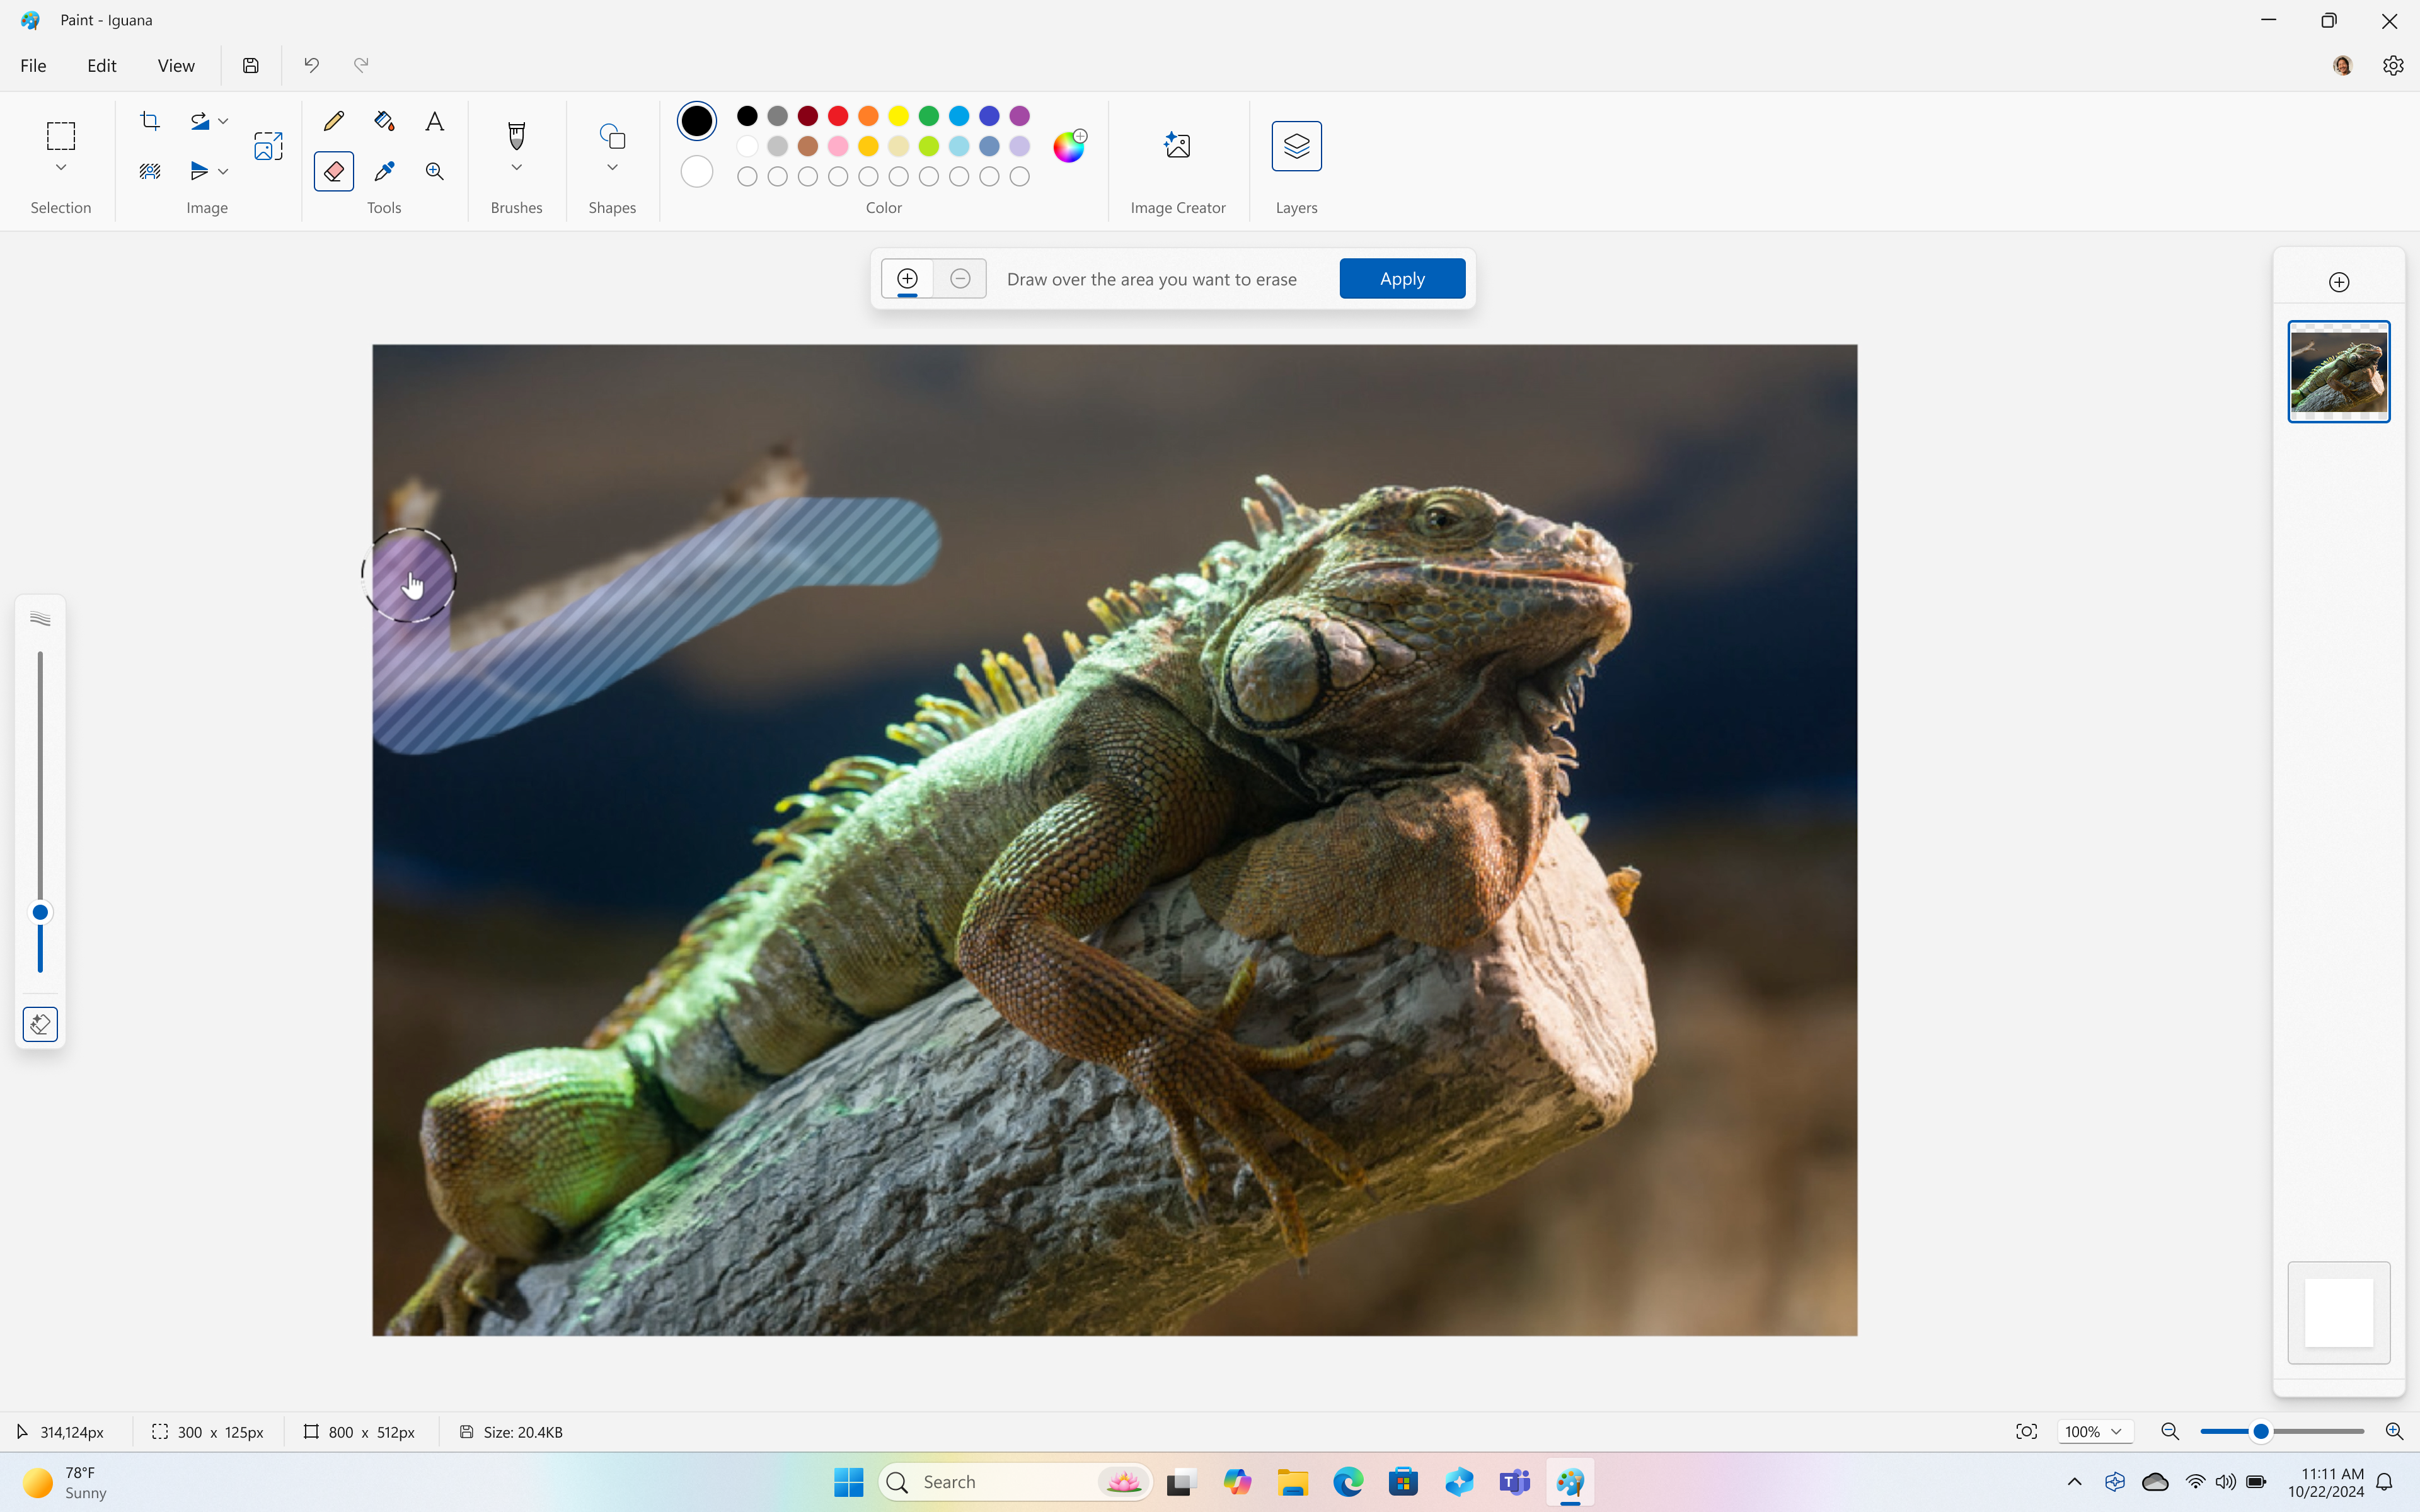The image size is (2420, 1512).
Task: Select the Pencil tool
Action: [333, 120]
